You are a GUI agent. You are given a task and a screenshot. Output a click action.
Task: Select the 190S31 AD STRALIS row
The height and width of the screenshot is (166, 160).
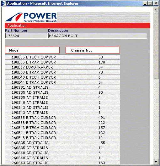pos(62,87)
